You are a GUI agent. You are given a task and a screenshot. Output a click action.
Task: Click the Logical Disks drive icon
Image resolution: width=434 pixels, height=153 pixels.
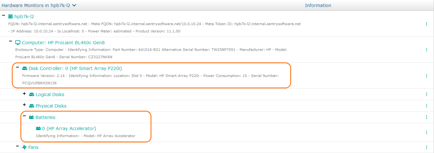(x=31, y=94)
